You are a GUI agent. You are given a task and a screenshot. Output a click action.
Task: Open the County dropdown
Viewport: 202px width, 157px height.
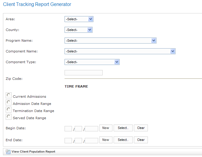click(79, 30)
